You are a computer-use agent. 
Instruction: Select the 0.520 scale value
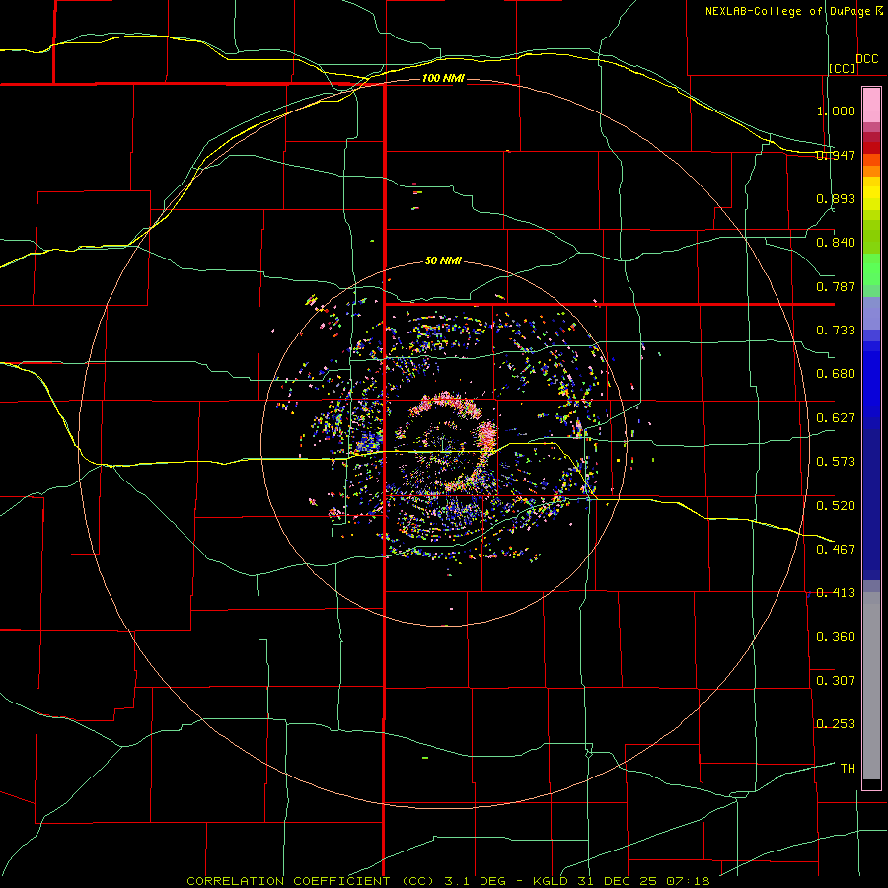tap(836, 506)
